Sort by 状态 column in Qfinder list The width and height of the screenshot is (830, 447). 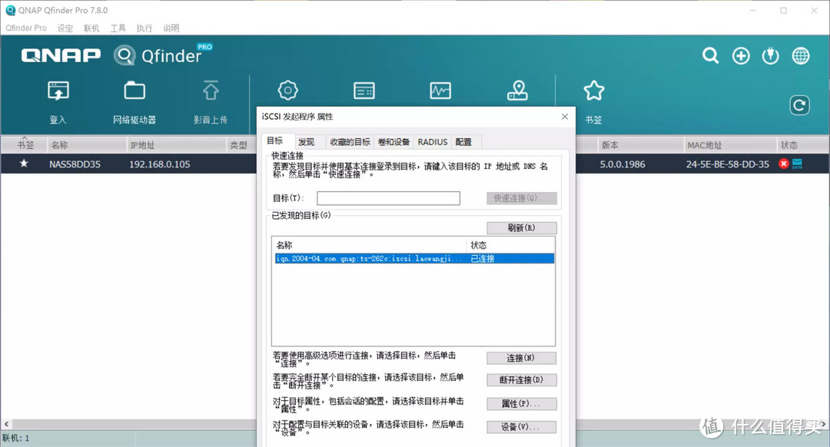click(x=803, y=145)
